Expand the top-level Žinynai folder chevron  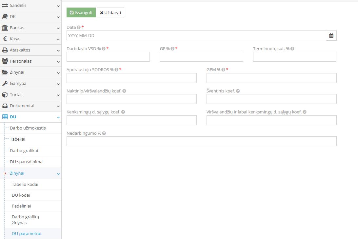coord(58,73)
